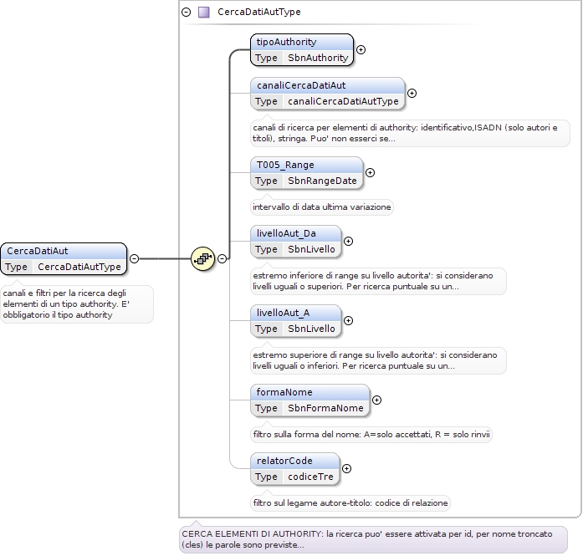
Task: Expand the relatorCode element
Action: click(346, 469)
